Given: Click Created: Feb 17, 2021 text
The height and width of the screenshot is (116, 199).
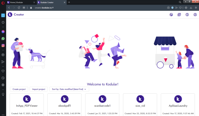Looking at the screenshot, I should tap(27, 113).
